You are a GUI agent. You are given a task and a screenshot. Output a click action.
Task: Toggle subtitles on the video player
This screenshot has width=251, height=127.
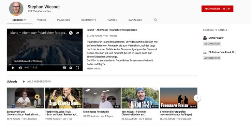click(x=64, y=68)
